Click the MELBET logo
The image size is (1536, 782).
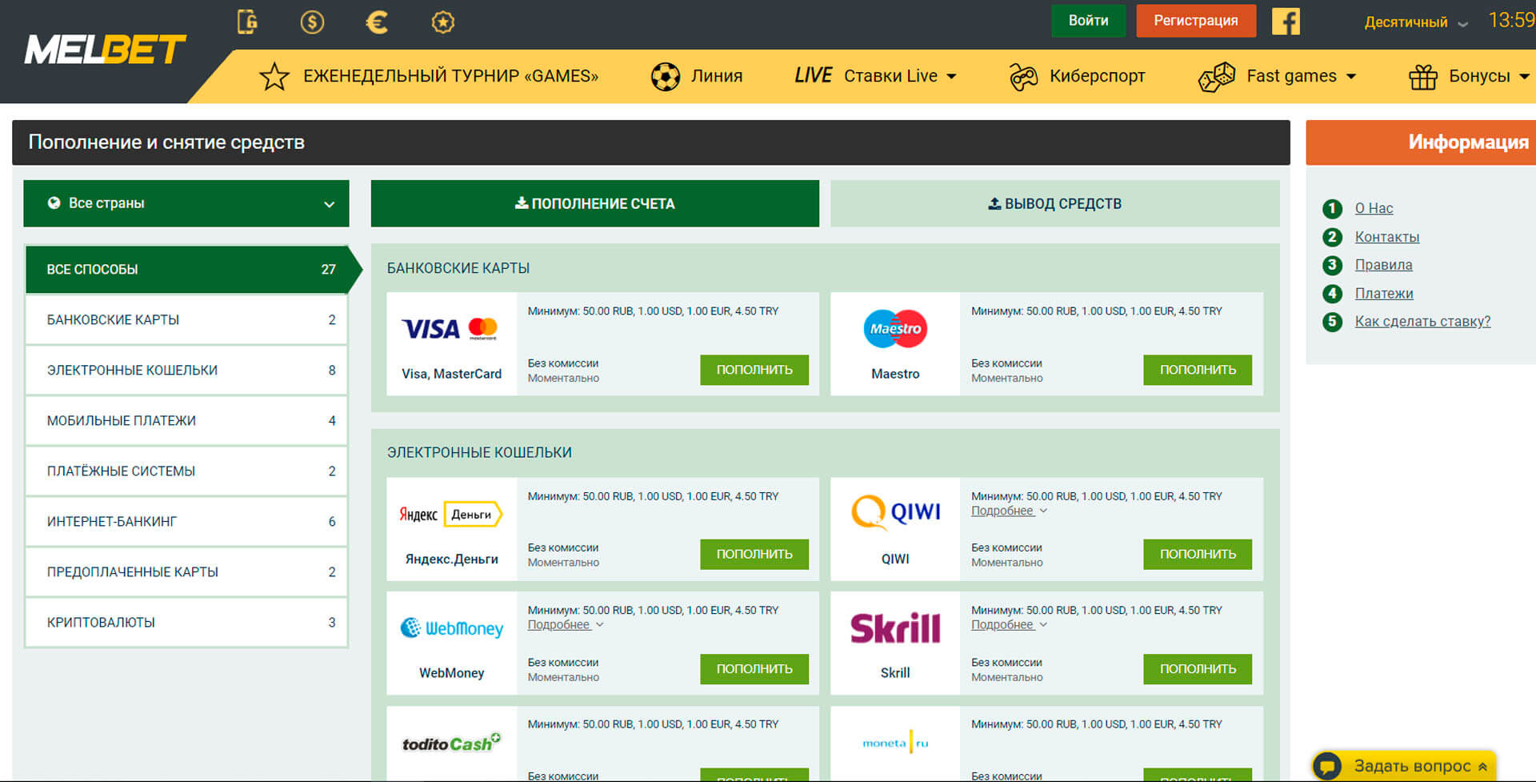point(105,50)
